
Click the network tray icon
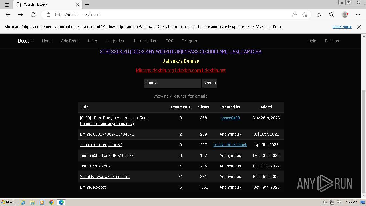coord(332,202)
